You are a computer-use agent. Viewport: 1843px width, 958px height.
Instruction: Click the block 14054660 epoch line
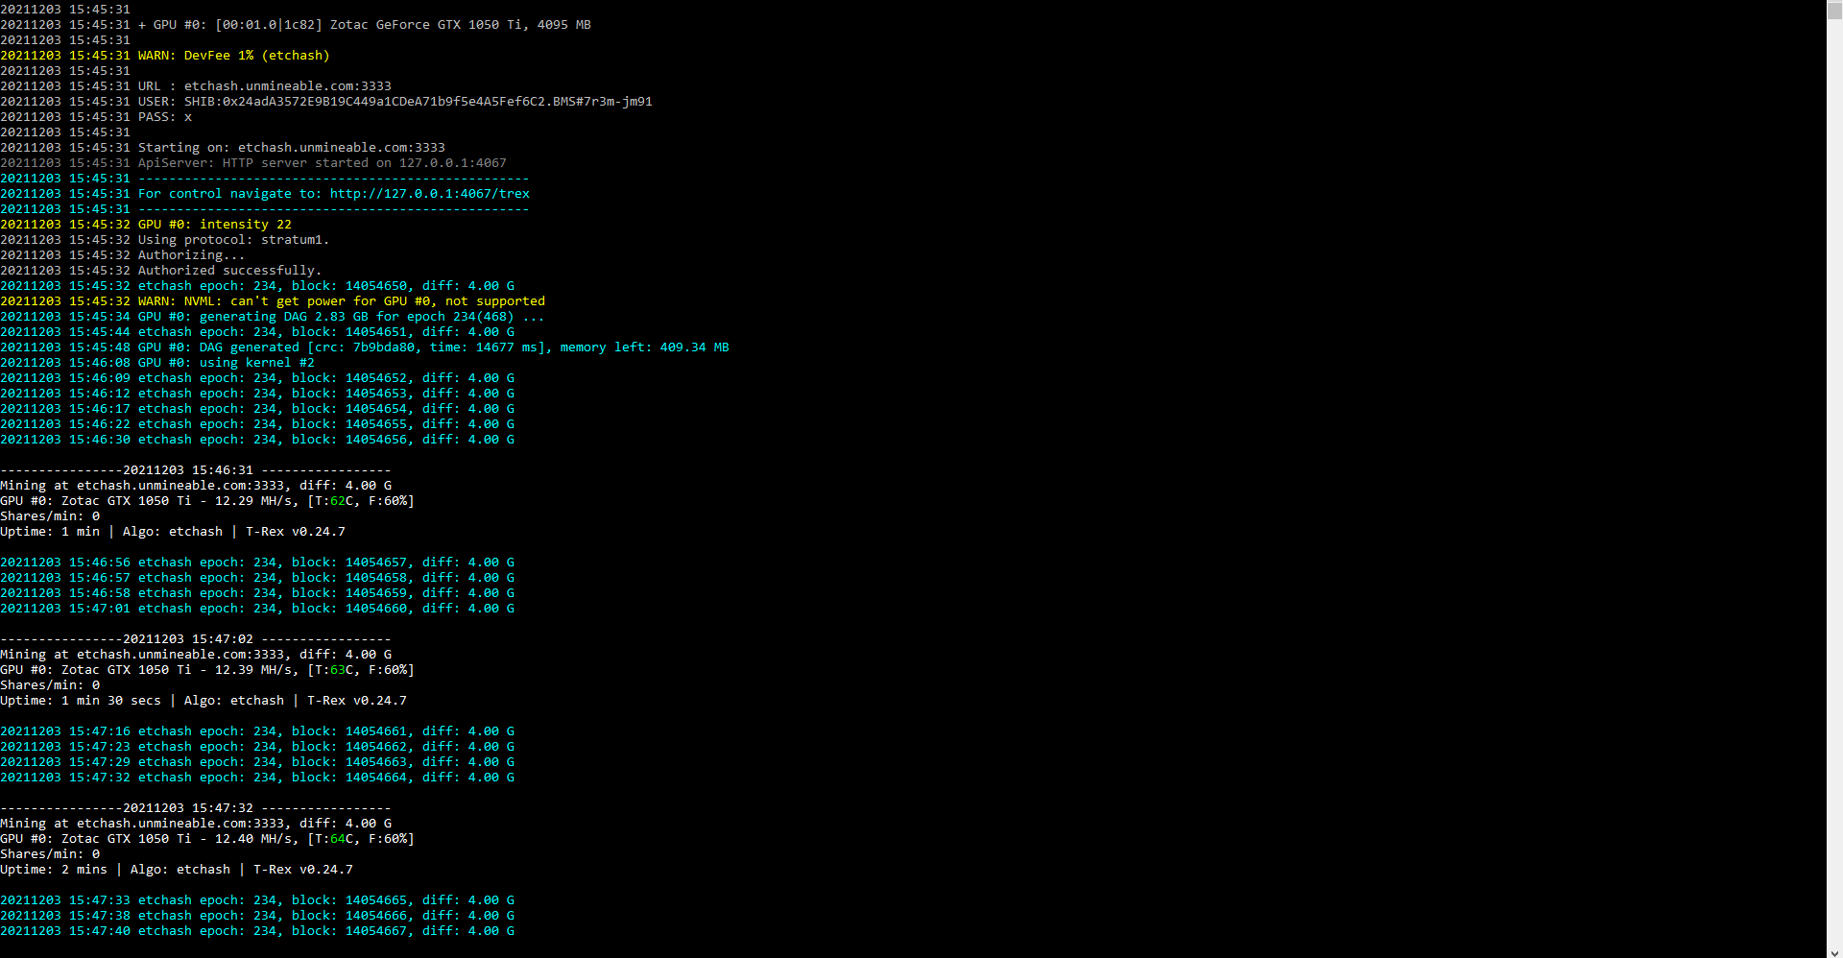tap(257, 609)
